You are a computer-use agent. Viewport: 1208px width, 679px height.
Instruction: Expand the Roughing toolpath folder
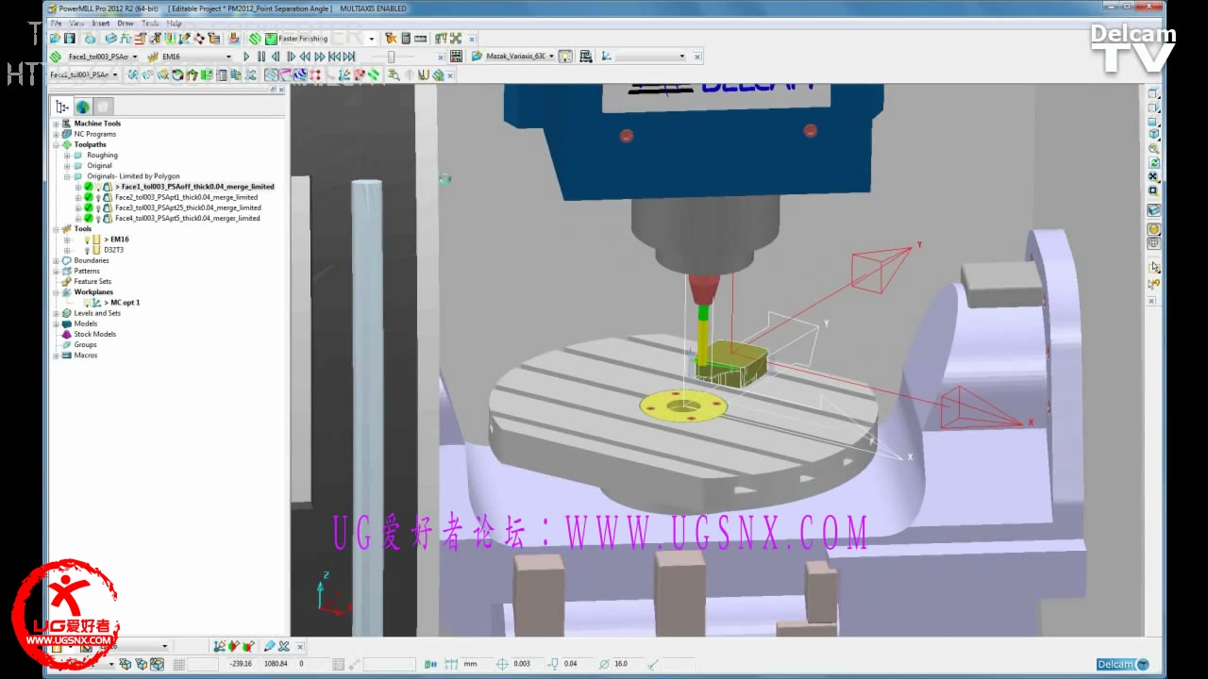pos(67,155)
